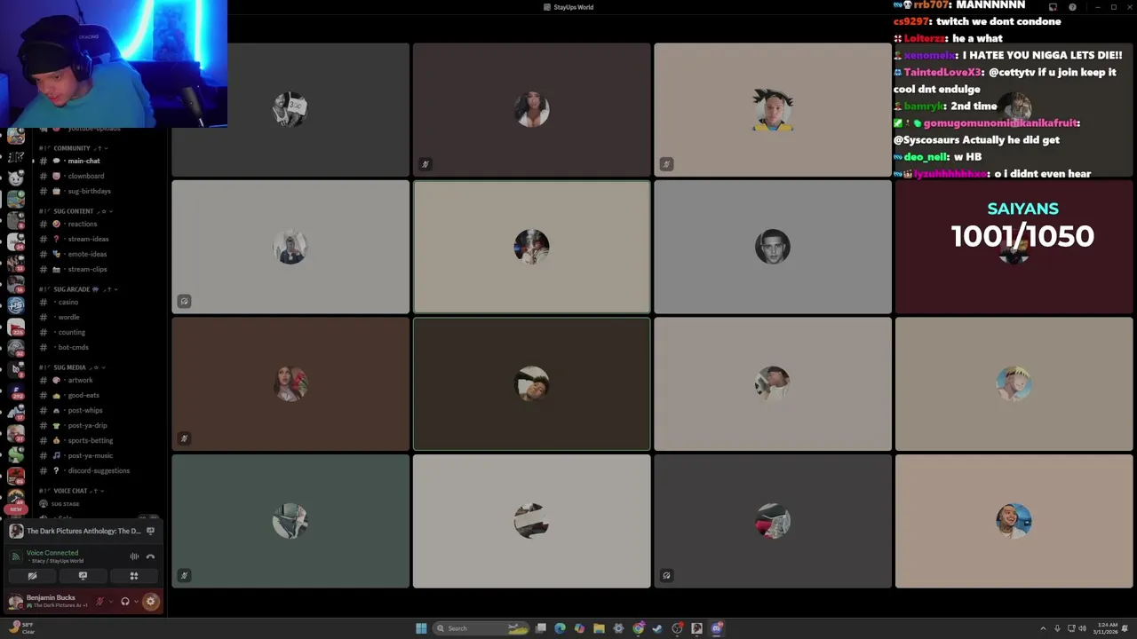The height and width of the screenshot is (639, 1137).
Task: Open the artwork channel
Action: tap(80, 380)
